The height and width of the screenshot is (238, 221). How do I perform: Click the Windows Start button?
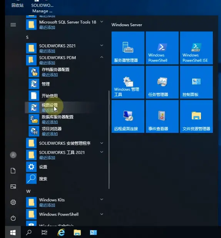click(x=13, y=232)
